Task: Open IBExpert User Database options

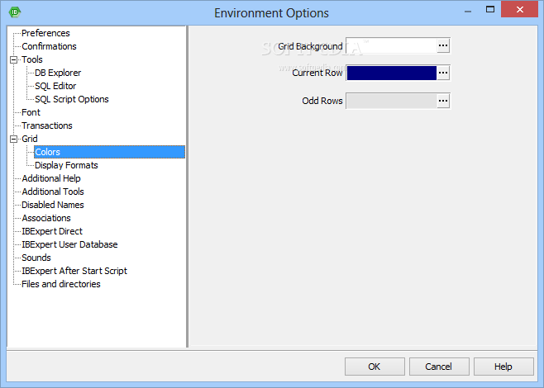Action: pos(69,244)
